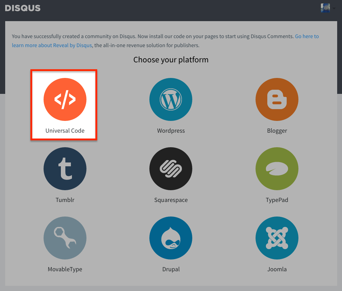This screenshot has width=342, height=291.
Task: Click the Tumblr label text
Action: coord(65,200)
